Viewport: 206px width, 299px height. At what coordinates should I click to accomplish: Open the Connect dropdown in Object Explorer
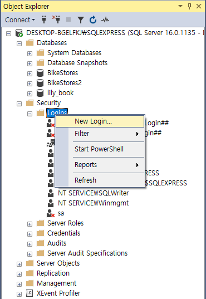(x=20, y=20)
